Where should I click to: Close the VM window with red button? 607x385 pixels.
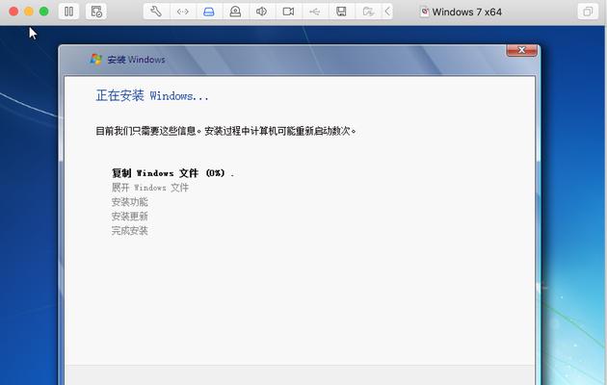pos(13,12)
